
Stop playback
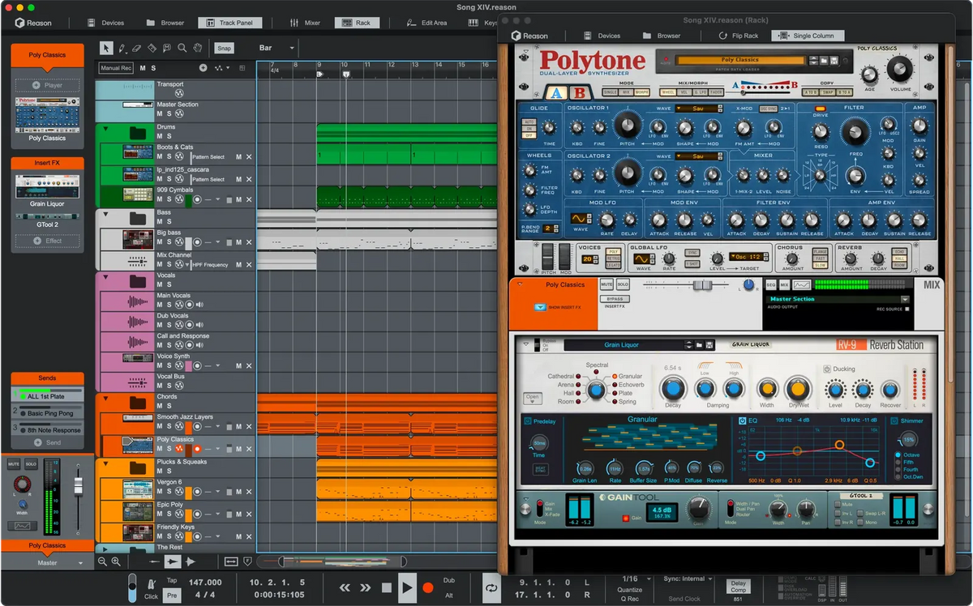(x=387, y=588)
